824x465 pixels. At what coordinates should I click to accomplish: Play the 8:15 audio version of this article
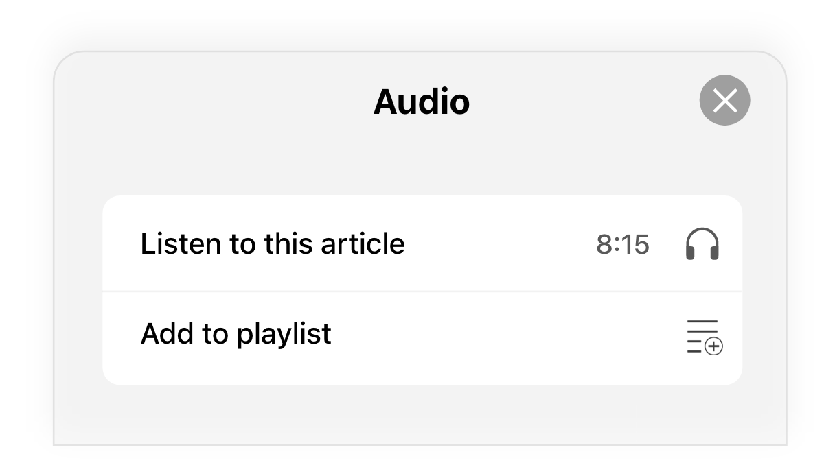pos(422,243)
